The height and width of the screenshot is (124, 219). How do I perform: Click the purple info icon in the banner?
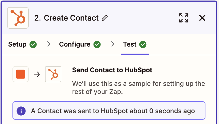(21, 111)
